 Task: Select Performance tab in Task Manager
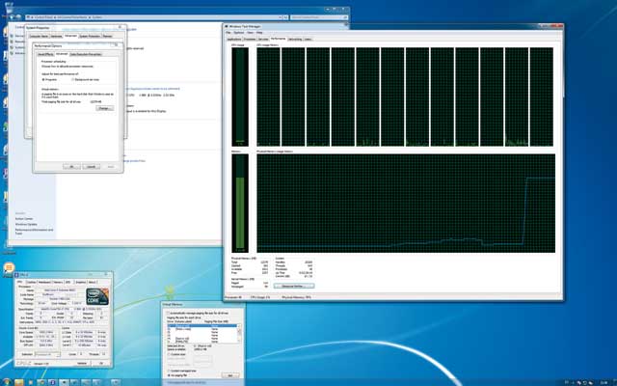(x=279, y=39)
